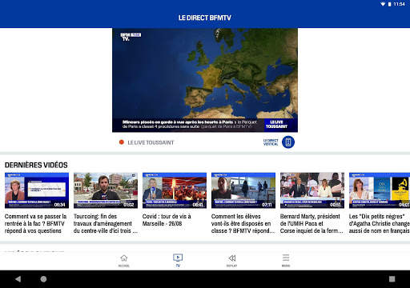Open the Menu hamburger tab
The width and height of the screenshot is (410, 288).
tap(286, 260)
